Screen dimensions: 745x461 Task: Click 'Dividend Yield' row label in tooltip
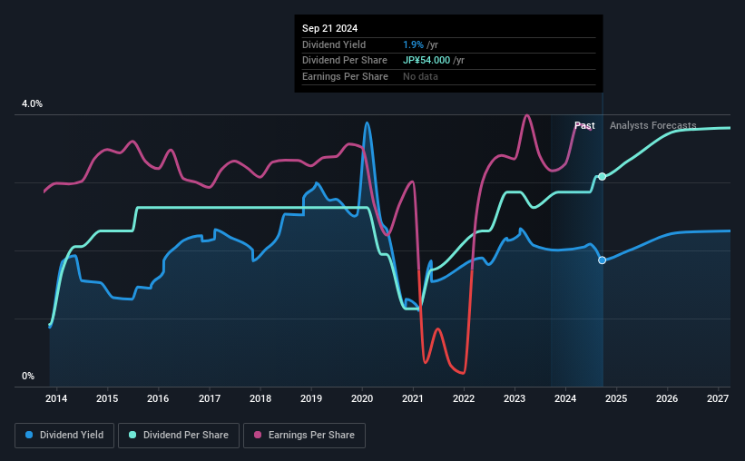point(334,44)
